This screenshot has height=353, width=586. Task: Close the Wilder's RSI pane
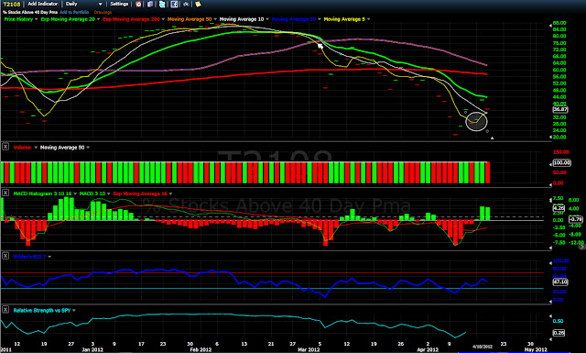(x=5, y=256)
